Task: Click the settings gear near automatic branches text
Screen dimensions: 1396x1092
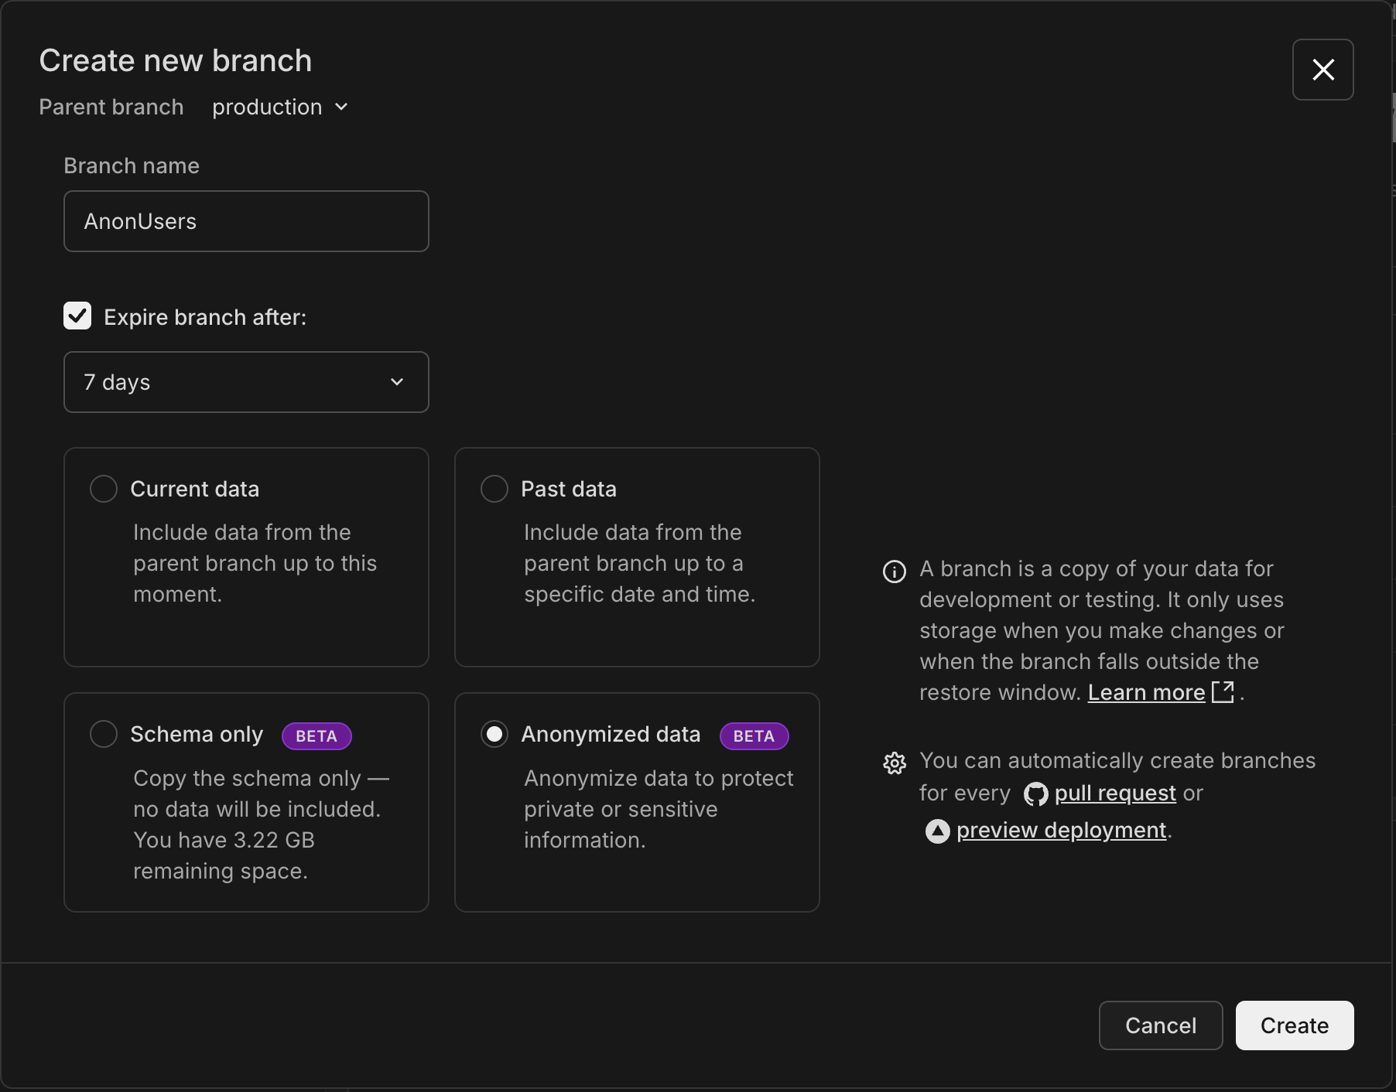Action: (894, 763)
